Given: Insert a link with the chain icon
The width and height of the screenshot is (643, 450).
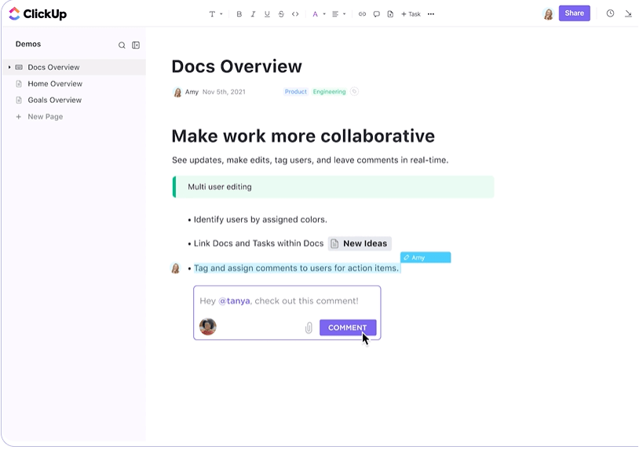Looking at the screenshot, I should click(x=362, y=14).
